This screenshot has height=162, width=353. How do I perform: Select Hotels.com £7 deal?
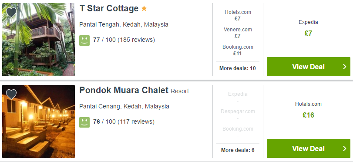[238, 15]
